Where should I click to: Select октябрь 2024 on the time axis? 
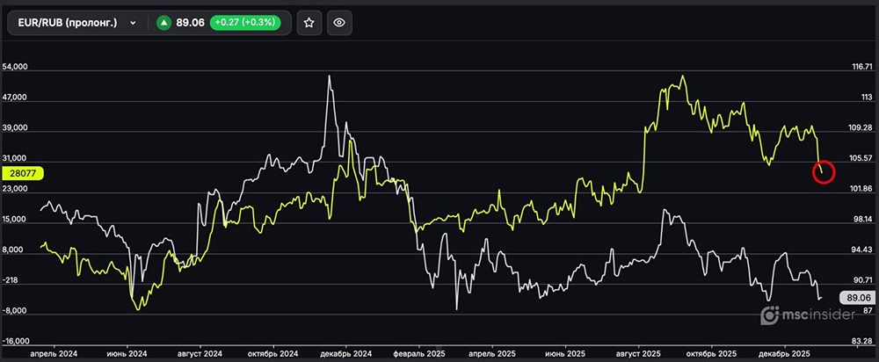(272, 354)
